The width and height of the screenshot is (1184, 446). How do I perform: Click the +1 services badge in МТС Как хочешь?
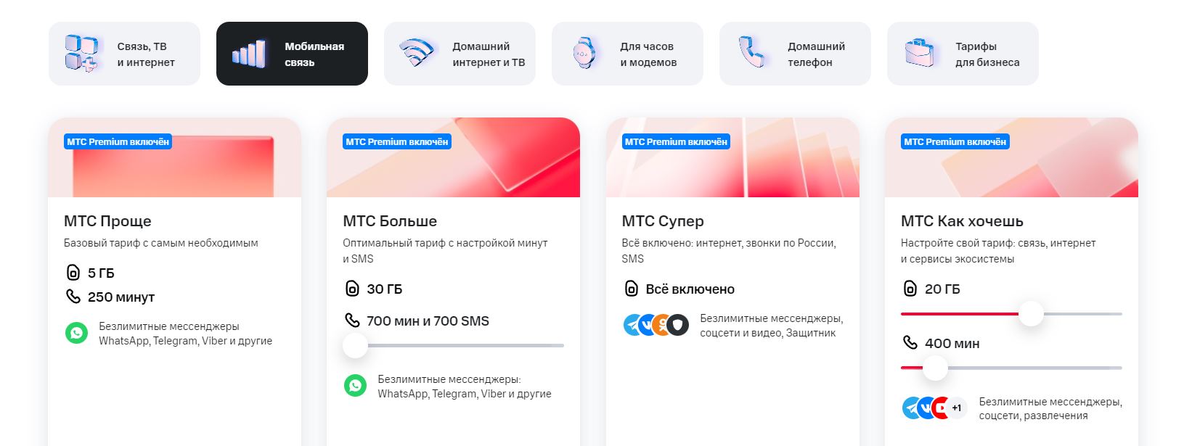pyautogui.click(x=957, y=408)
